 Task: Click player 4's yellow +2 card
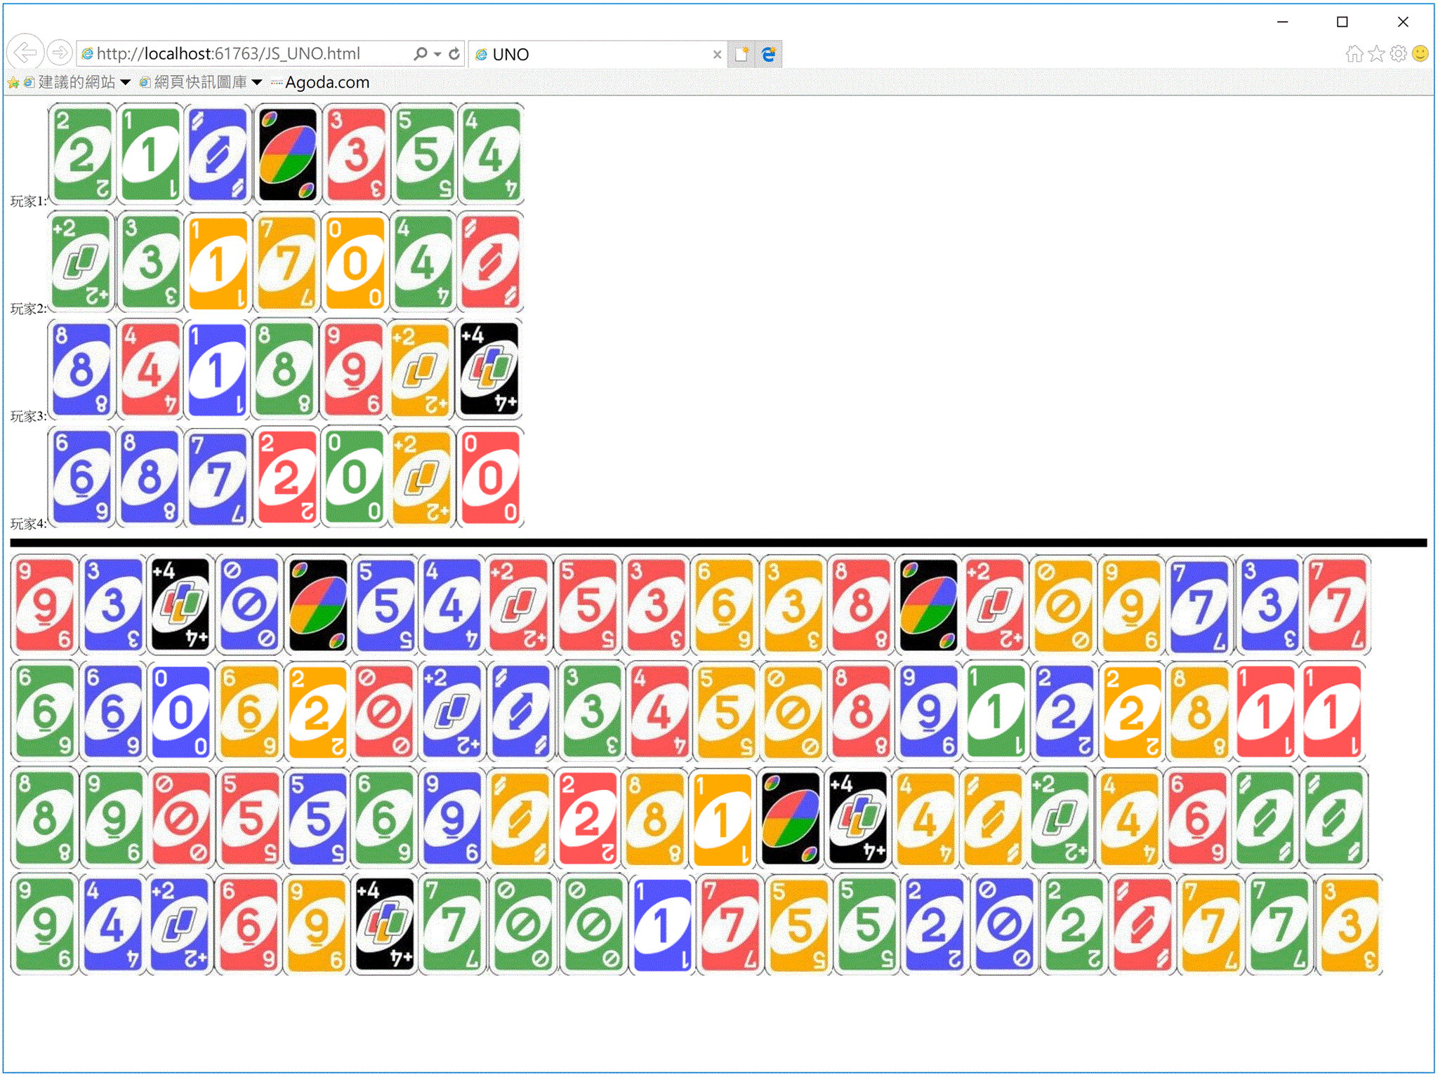pos(421,478)
